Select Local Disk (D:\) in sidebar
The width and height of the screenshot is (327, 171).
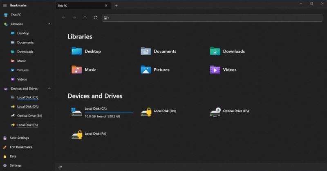27,107
